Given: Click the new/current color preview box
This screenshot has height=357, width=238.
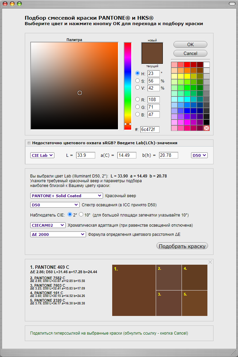Looking at the screenshot, I should (152, 53).
